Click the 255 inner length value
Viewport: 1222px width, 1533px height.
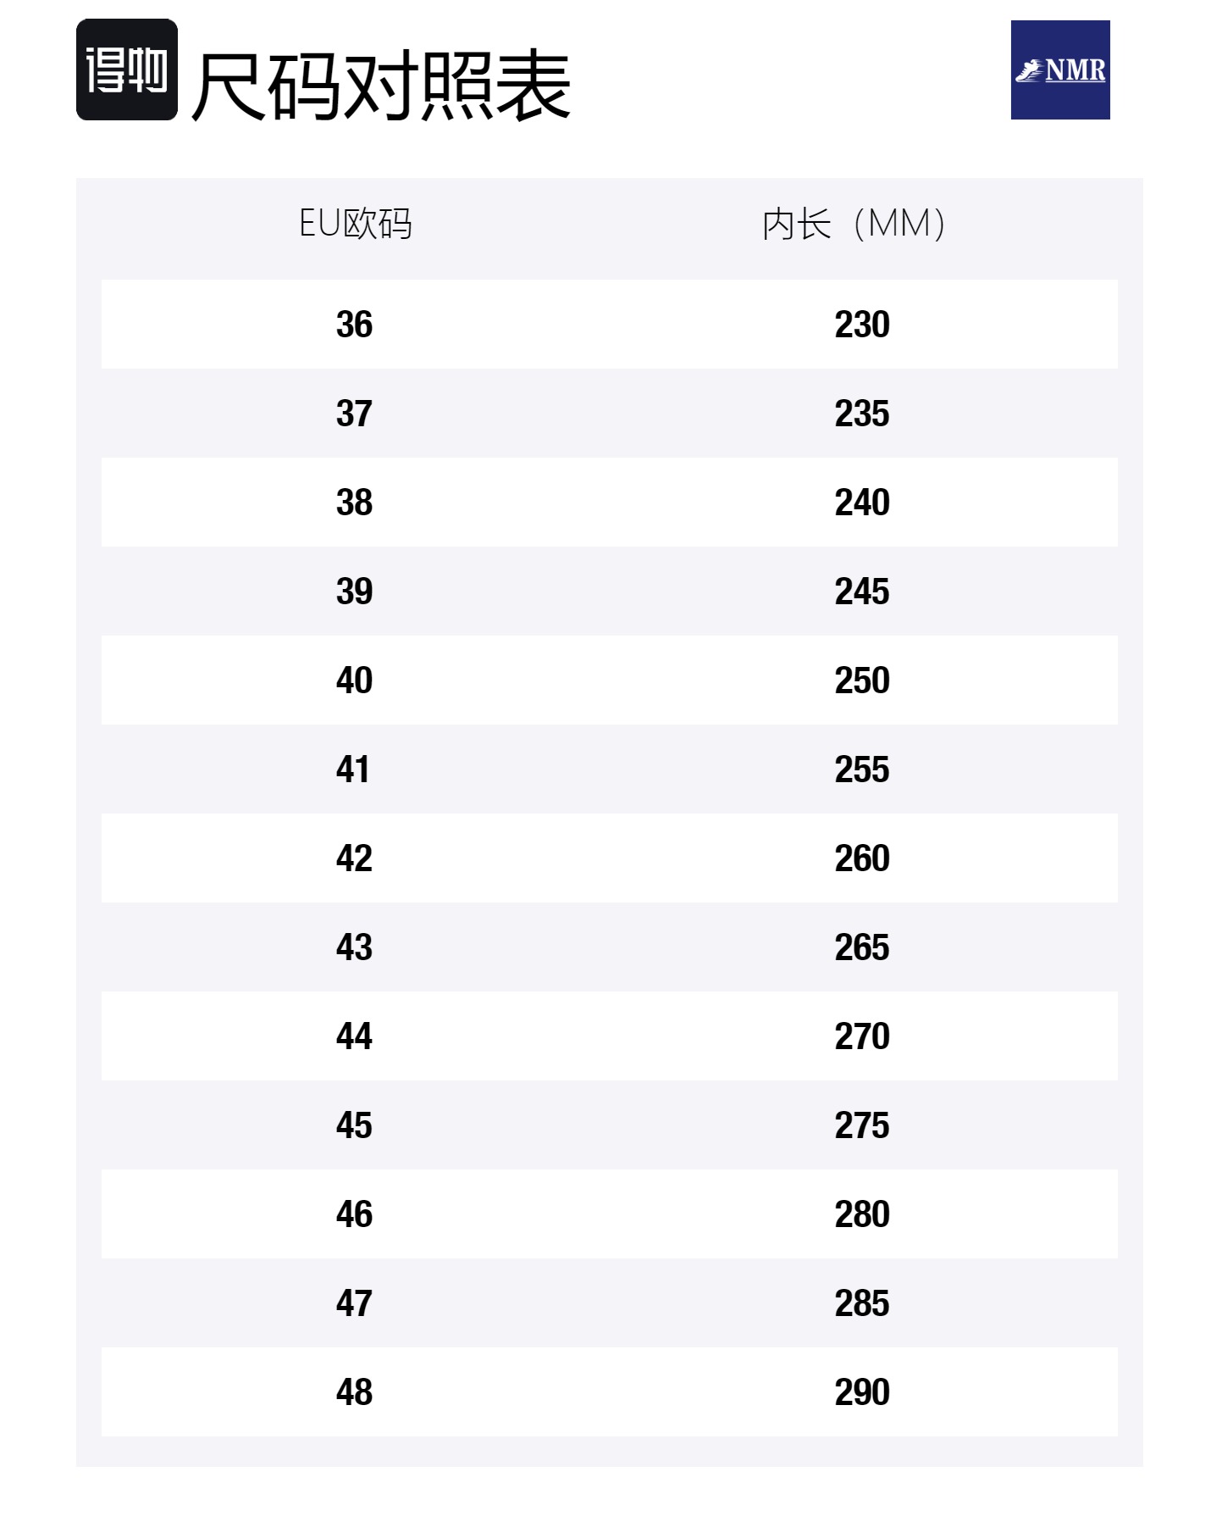862,769
